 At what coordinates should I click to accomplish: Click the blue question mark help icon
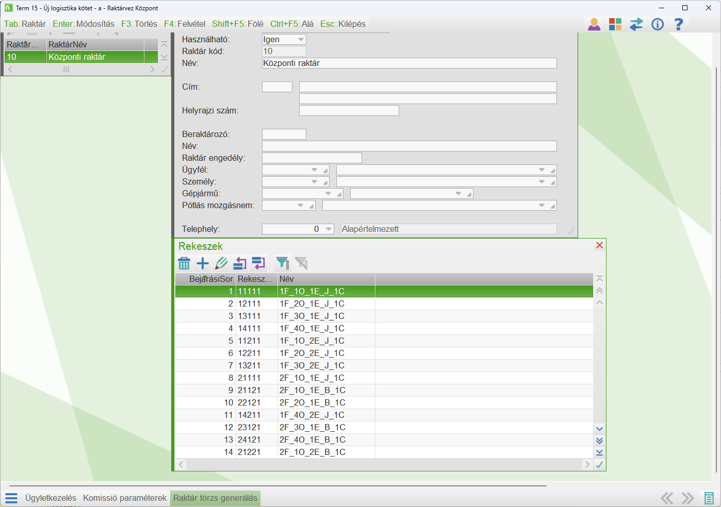(679, 24)
